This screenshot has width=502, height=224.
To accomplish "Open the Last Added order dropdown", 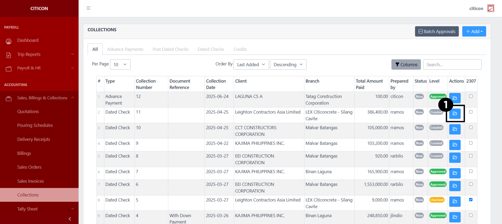I will (251, 65).
